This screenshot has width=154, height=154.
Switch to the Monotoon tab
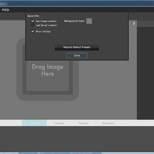(x=108, y=123)
